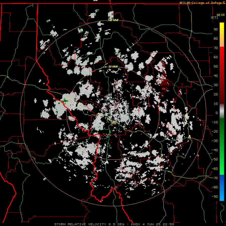Click the KMSX station ID in the caption

coord(136,224)
